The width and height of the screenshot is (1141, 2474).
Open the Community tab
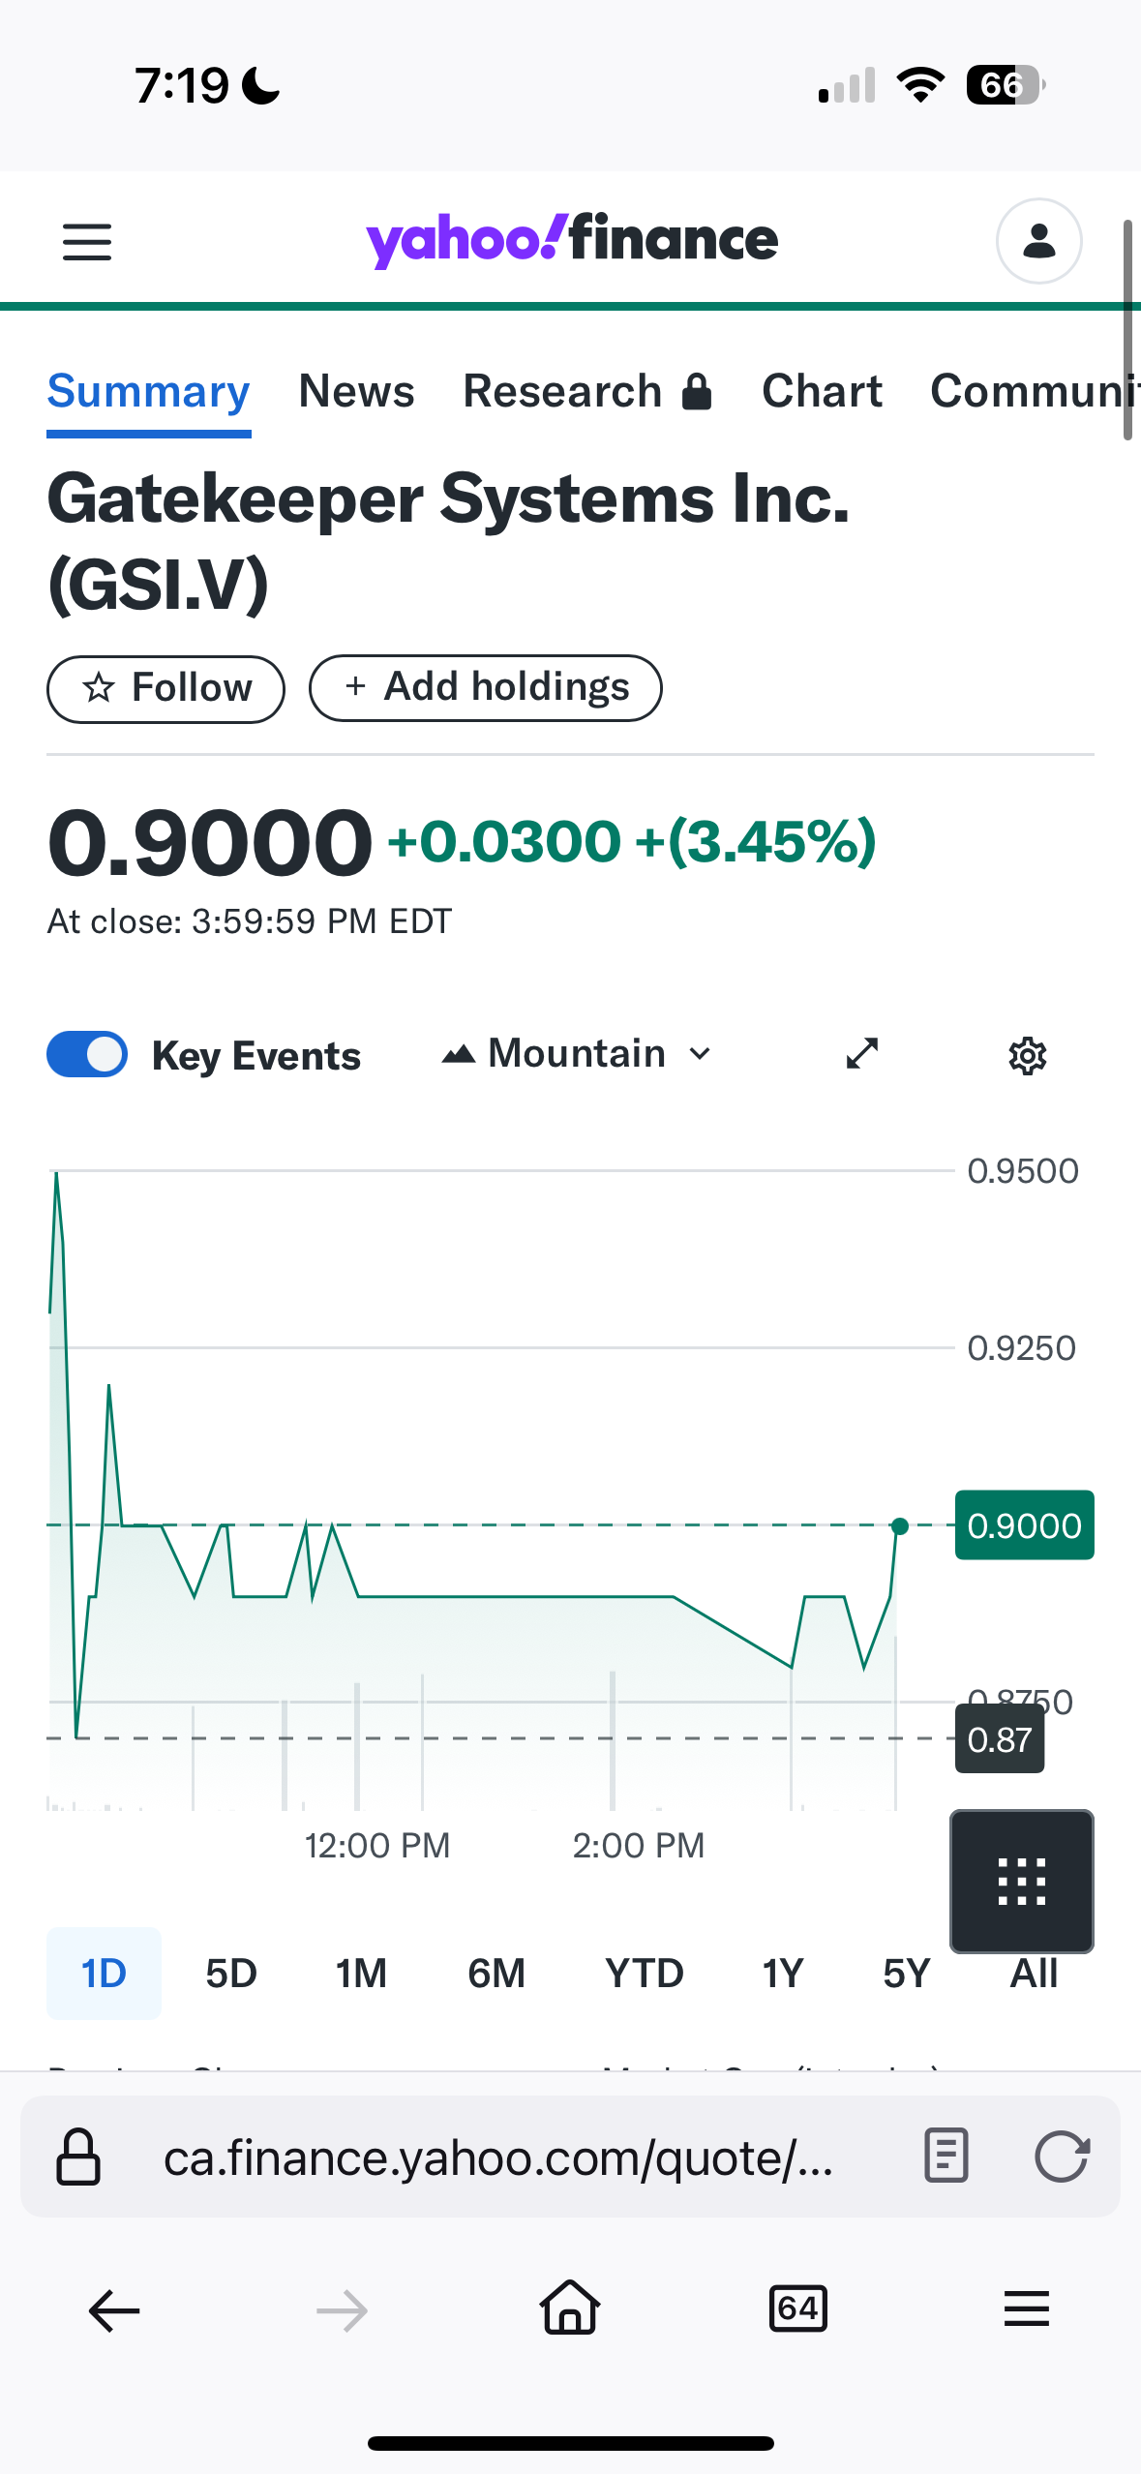(1034, 392)
